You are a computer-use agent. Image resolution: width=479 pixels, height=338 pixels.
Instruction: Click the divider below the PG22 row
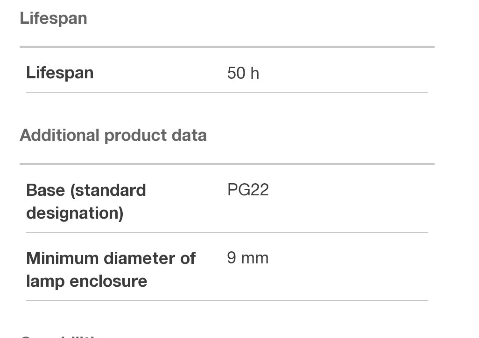[227, 232]
